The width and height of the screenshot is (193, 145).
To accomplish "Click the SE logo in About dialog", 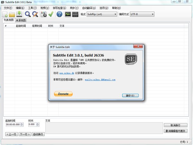I will 131,59.
